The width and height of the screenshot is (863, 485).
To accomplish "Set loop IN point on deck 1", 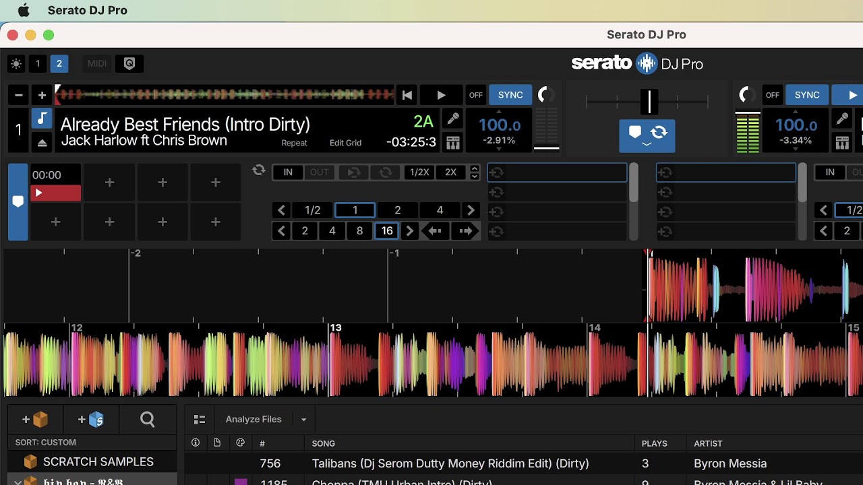I will (x=288, y=172).
